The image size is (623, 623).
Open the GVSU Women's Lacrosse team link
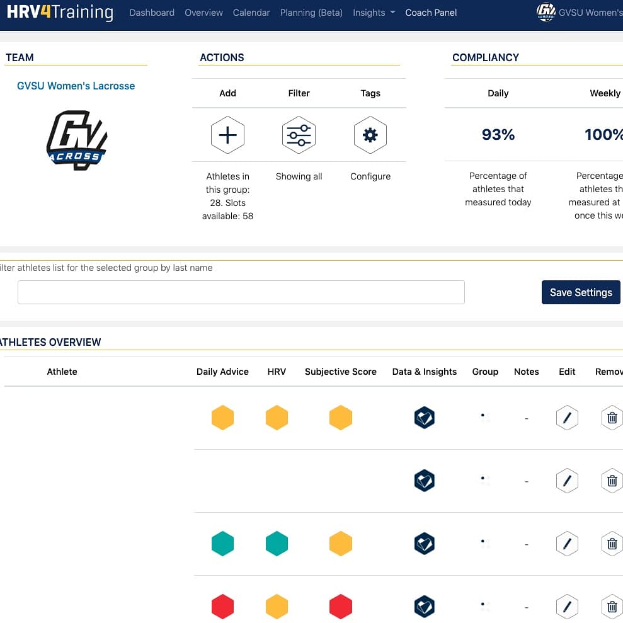(x=76, y=86)
